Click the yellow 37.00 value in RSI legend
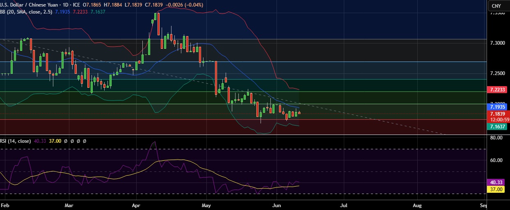This screenshot has width=510, height=210. (x=55, y=141)
